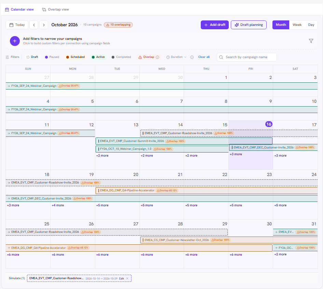This screenshot has height=289, width=323.
Task: Expand +6 more on Sunday 25
Action: coord(13,255)
